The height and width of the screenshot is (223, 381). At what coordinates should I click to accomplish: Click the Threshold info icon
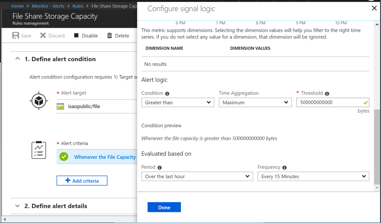327,94
